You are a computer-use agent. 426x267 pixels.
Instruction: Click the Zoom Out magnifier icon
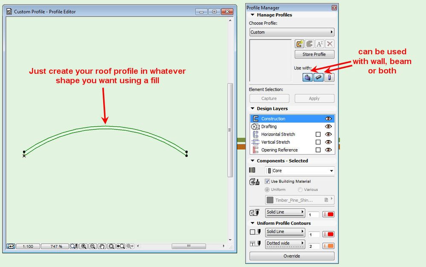click(x=93, y=246)
